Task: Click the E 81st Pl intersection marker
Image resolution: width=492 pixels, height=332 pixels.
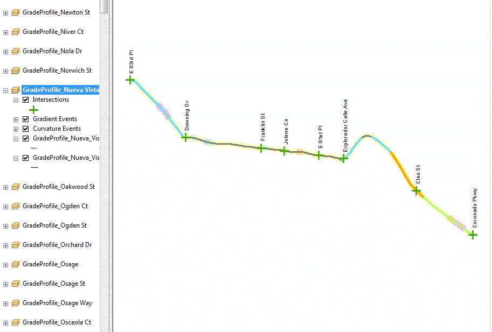Action: tap(319, 155)
